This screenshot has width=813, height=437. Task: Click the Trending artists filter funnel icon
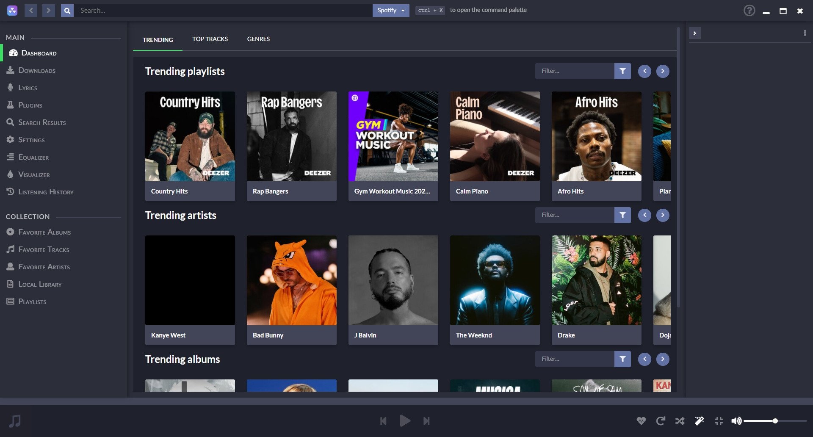pos(622,215)
